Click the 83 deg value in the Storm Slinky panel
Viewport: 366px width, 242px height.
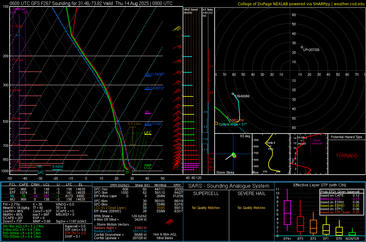[245, 136]
